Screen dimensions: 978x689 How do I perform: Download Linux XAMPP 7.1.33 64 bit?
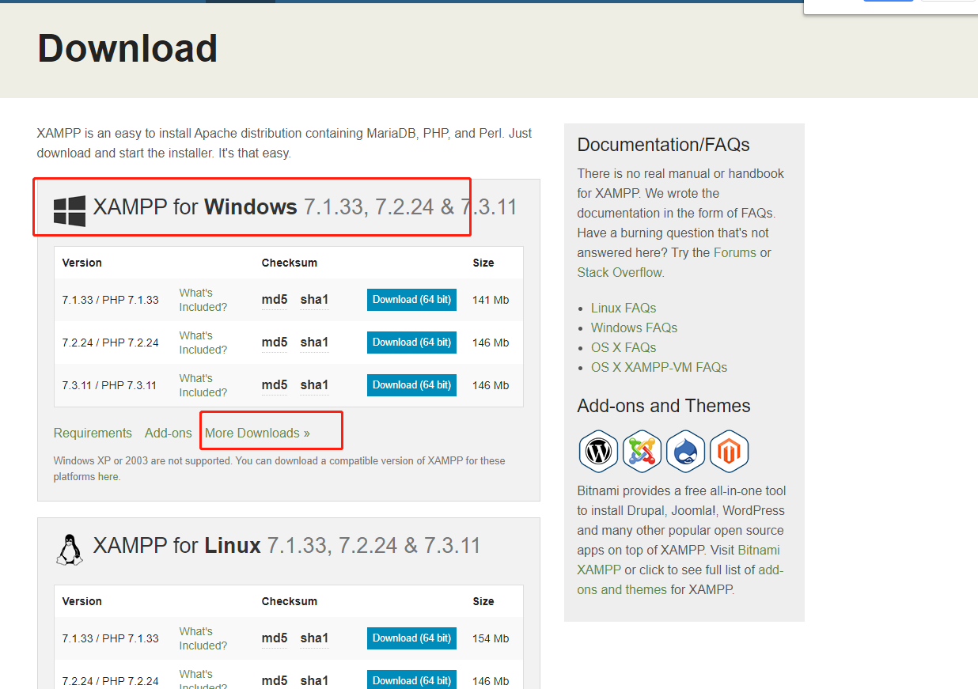tap(411, 638)
